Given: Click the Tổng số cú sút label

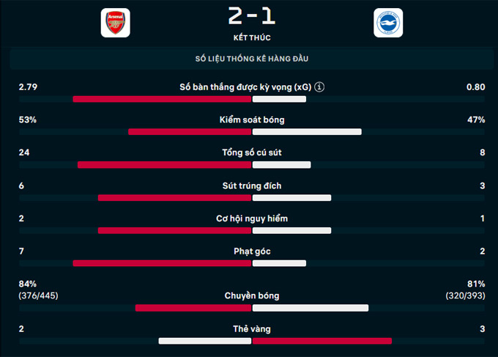Looking at the screenshot, I should 252,152.
